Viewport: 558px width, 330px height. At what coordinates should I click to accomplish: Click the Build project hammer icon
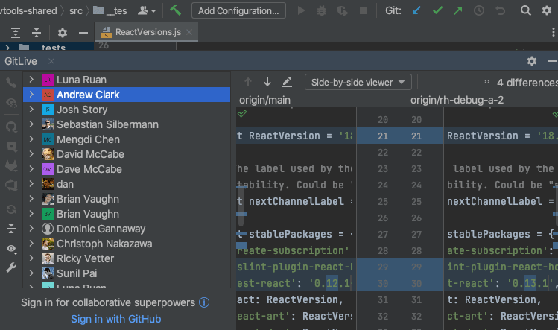[x=175, y=10]
